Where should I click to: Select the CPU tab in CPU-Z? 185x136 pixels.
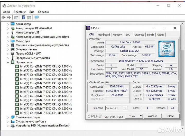pos(91,34)
